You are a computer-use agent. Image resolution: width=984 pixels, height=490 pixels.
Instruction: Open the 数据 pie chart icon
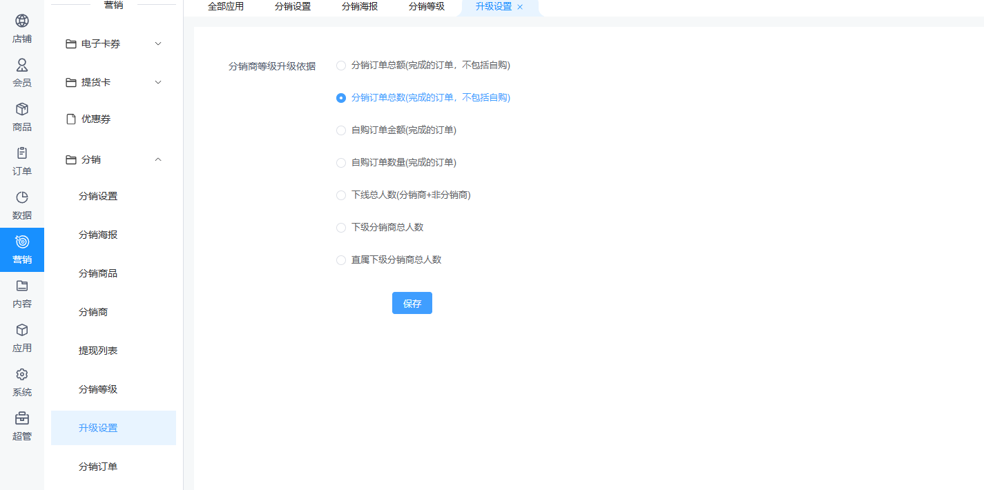pyautogui.click(x=22, y=197)
